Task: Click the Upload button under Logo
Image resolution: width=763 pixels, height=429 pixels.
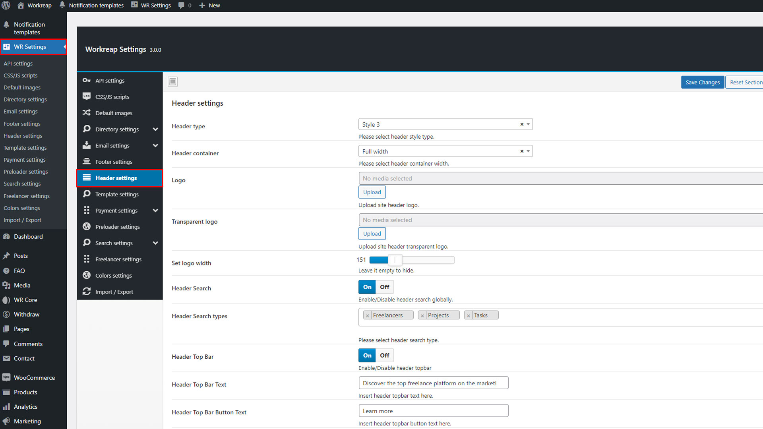Action: click(x=372, y=192)
